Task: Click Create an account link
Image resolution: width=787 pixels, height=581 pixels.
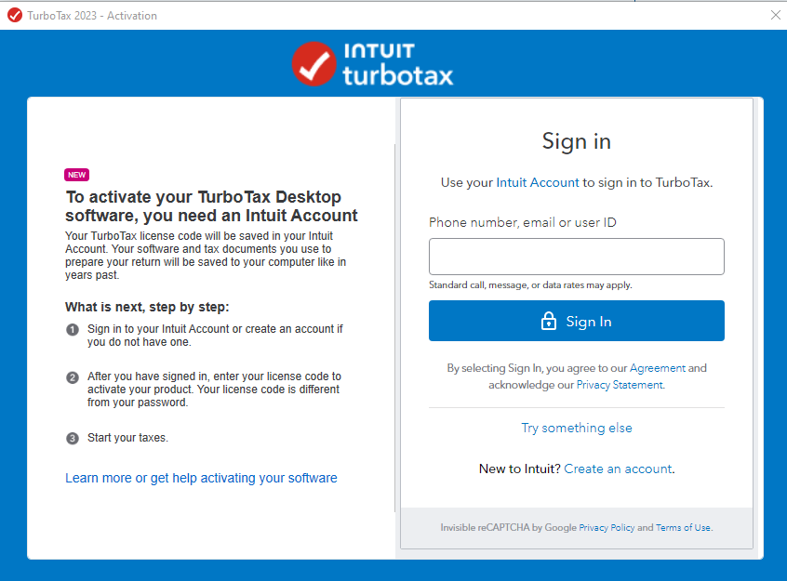Action: coord(618,469)
